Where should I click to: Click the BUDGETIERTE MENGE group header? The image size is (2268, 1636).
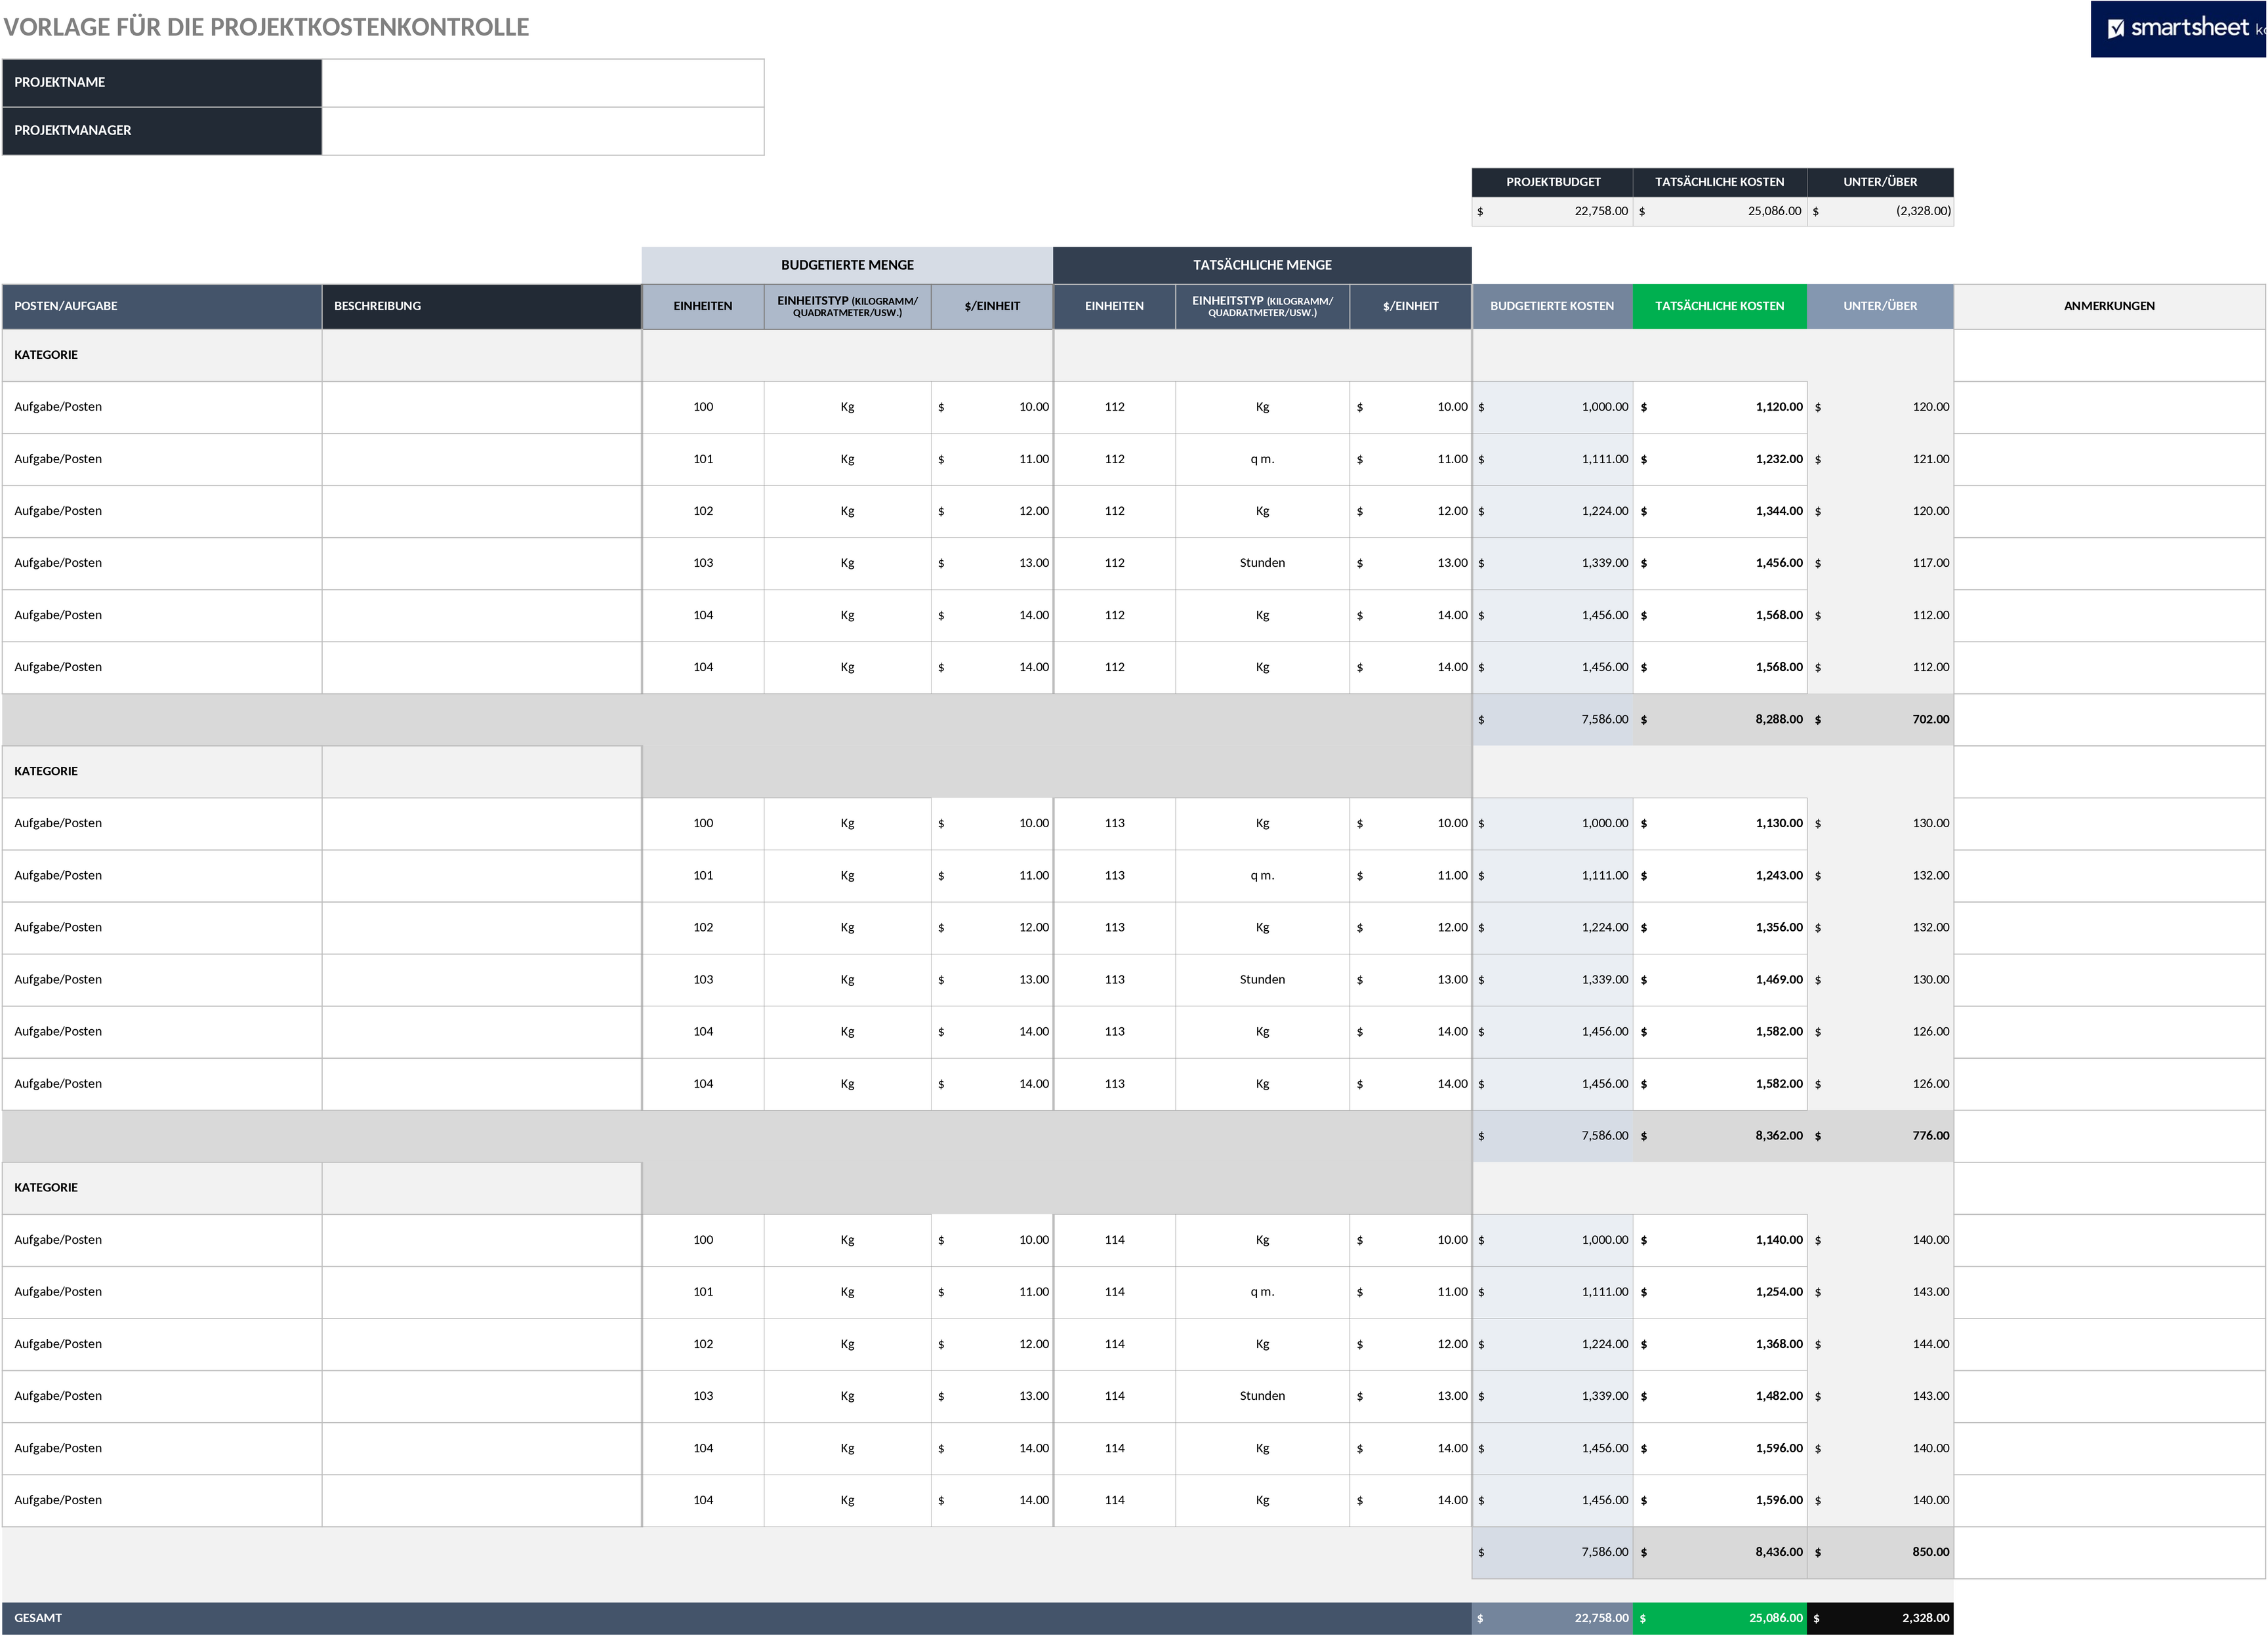[x=847, y=265]
